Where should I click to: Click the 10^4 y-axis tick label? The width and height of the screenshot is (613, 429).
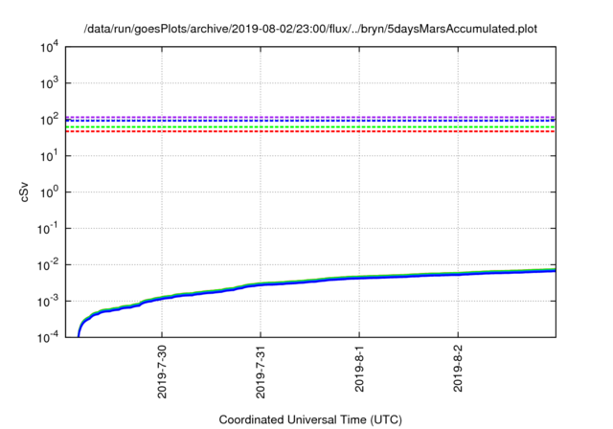click(50, 47)
